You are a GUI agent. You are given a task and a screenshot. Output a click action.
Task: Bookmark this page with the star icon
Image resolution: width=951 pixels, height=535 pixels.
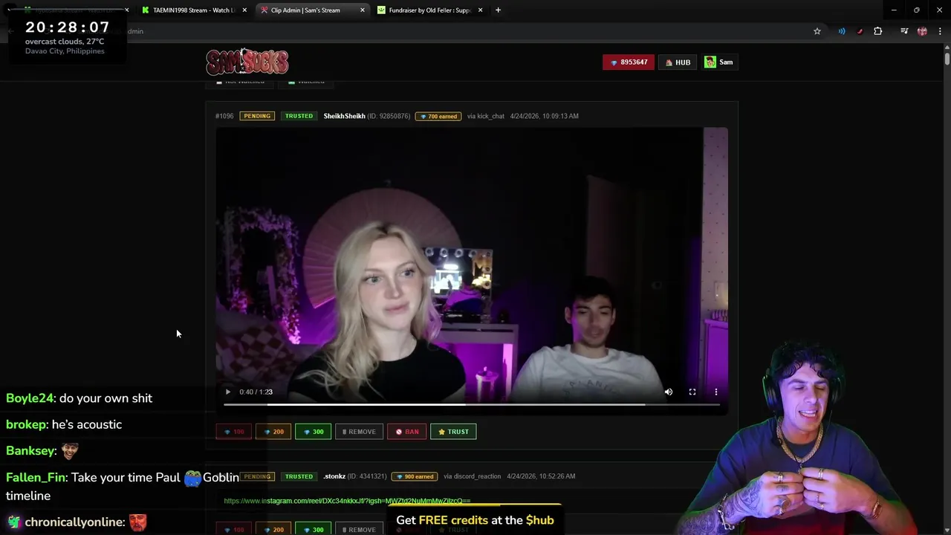(817, 31)
